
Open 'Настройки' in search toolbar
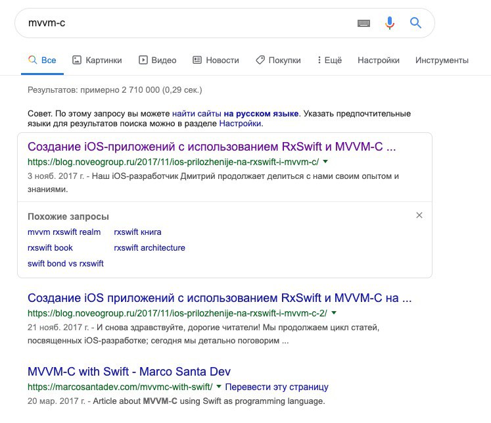[379, 60]
